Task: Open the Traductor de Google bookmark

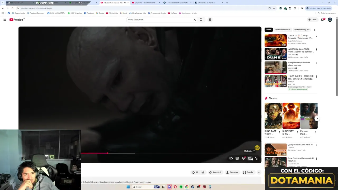Action: click(157, 13)
